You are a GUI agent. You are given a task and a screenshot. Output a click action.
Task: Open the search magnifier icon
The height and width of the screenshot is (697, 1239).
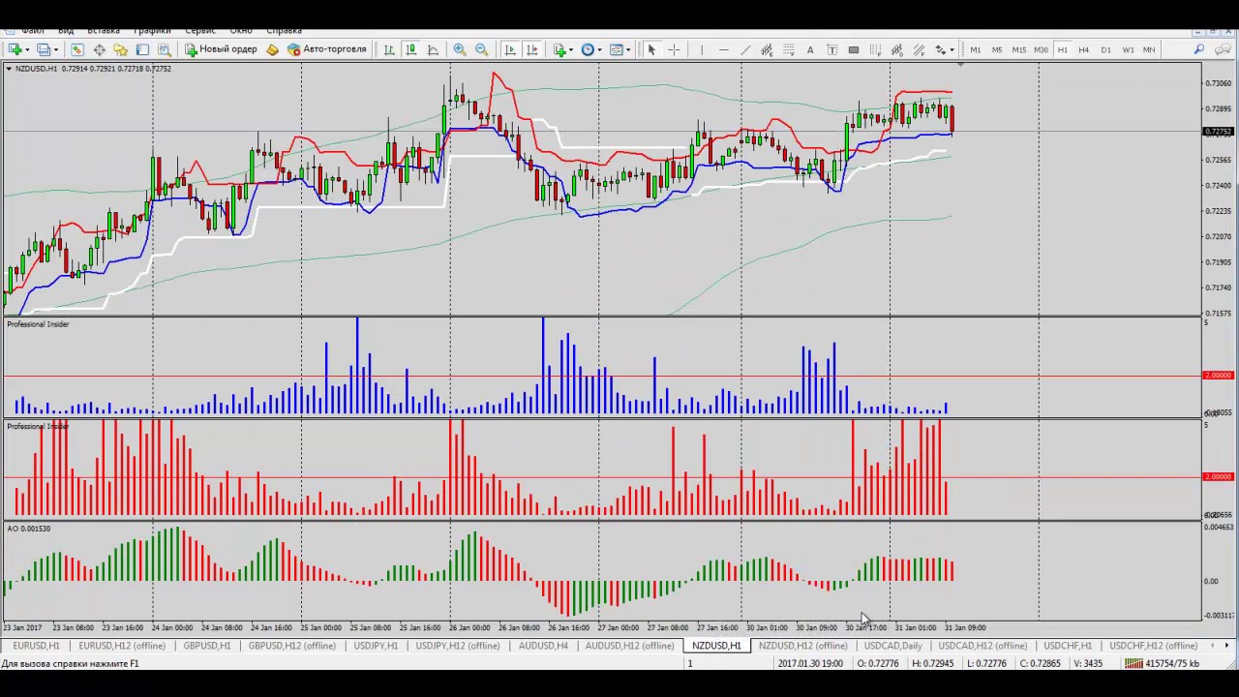[x=1198, y=49]
